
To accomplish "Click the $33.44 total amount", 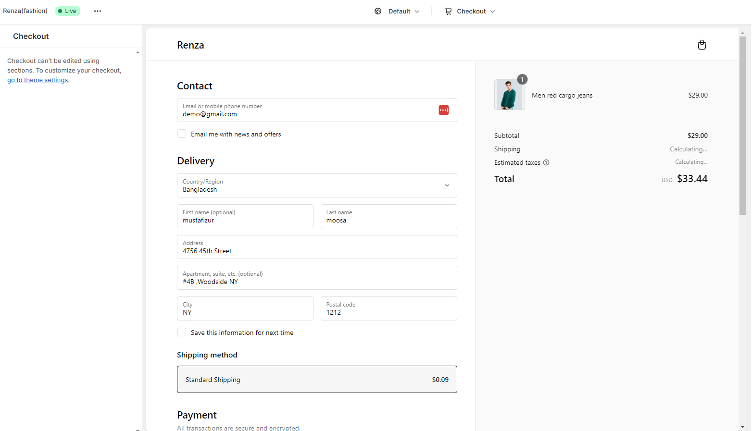I will tap(692, 179).
